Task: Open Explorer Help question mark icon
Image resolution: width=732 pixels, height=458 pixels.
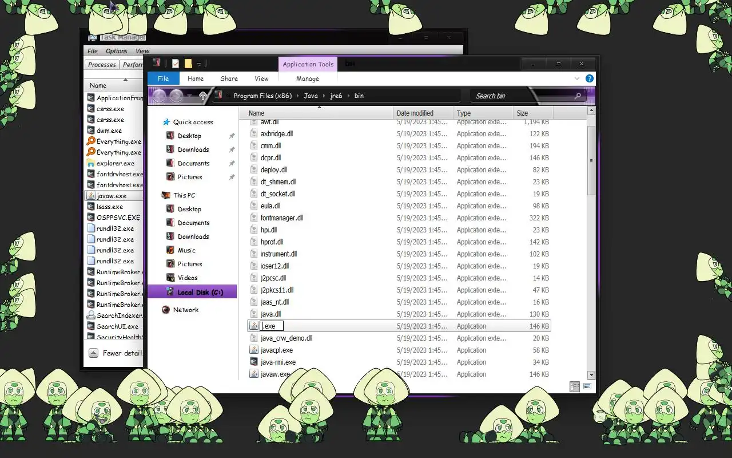Action: point(590,79)
